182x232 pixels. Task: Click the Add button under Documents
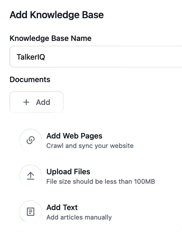click(x=36, y=102)
